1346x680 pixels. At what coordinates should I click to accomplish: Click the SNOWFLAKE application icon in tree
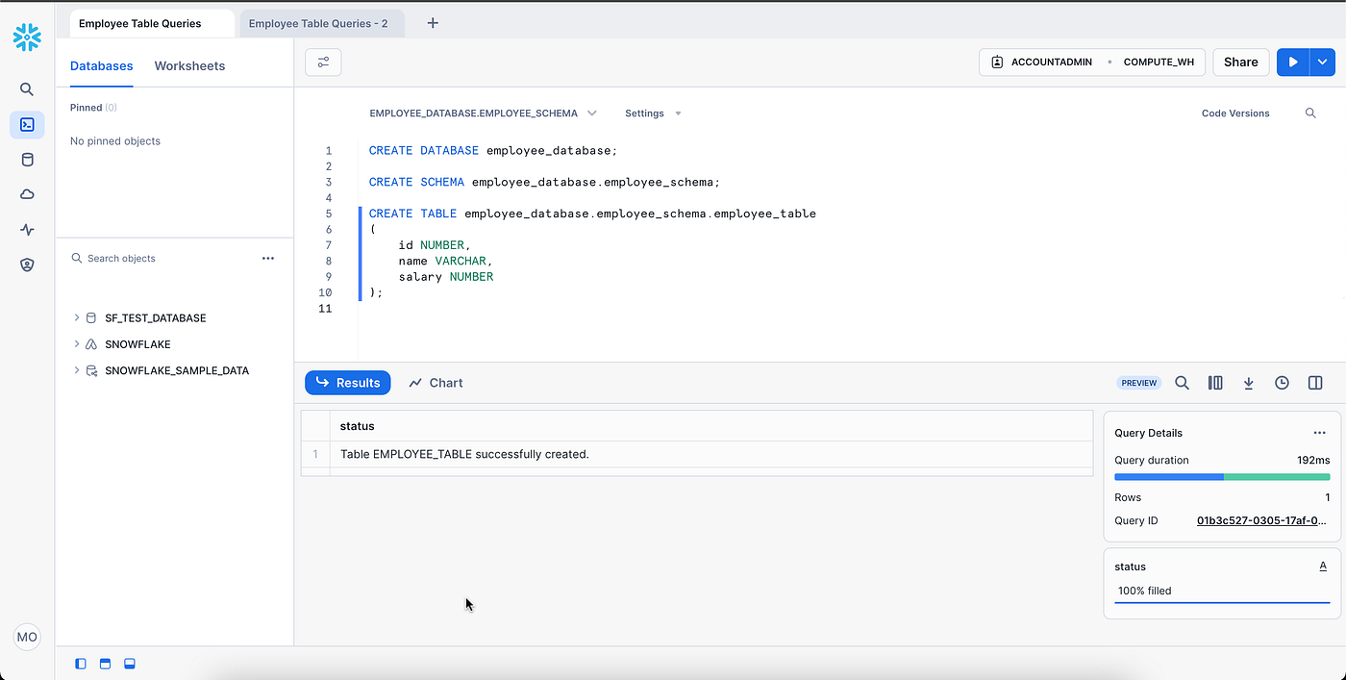[91, 344]
